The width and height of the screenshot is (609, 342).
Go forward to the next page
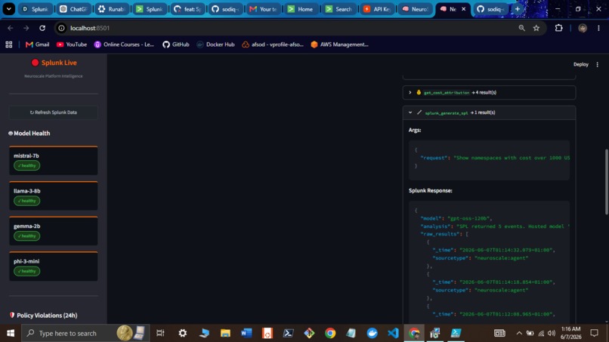26,28
